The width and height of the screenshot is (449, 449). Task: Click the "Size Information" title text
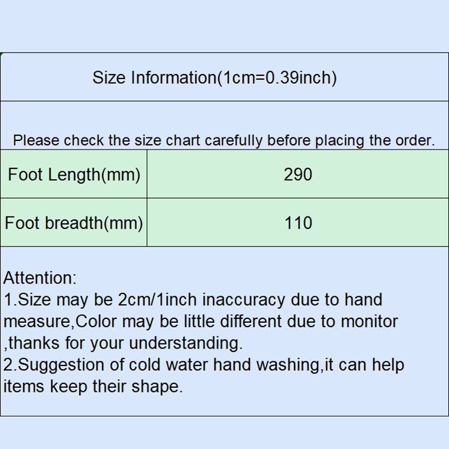[154, 77]
